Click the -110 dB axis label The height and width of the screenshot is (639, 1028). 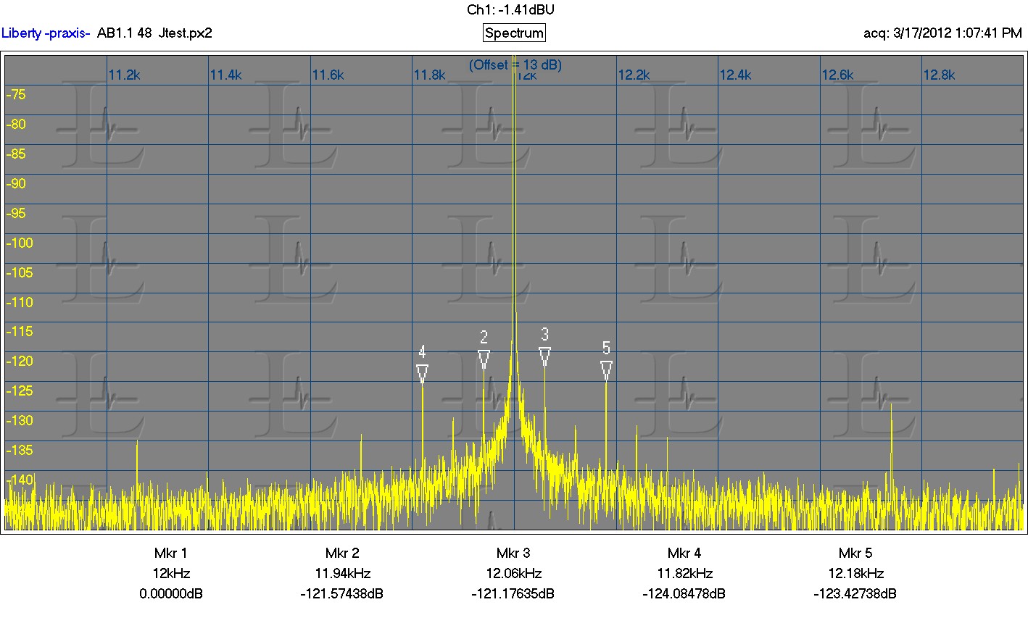click(20, 302)
